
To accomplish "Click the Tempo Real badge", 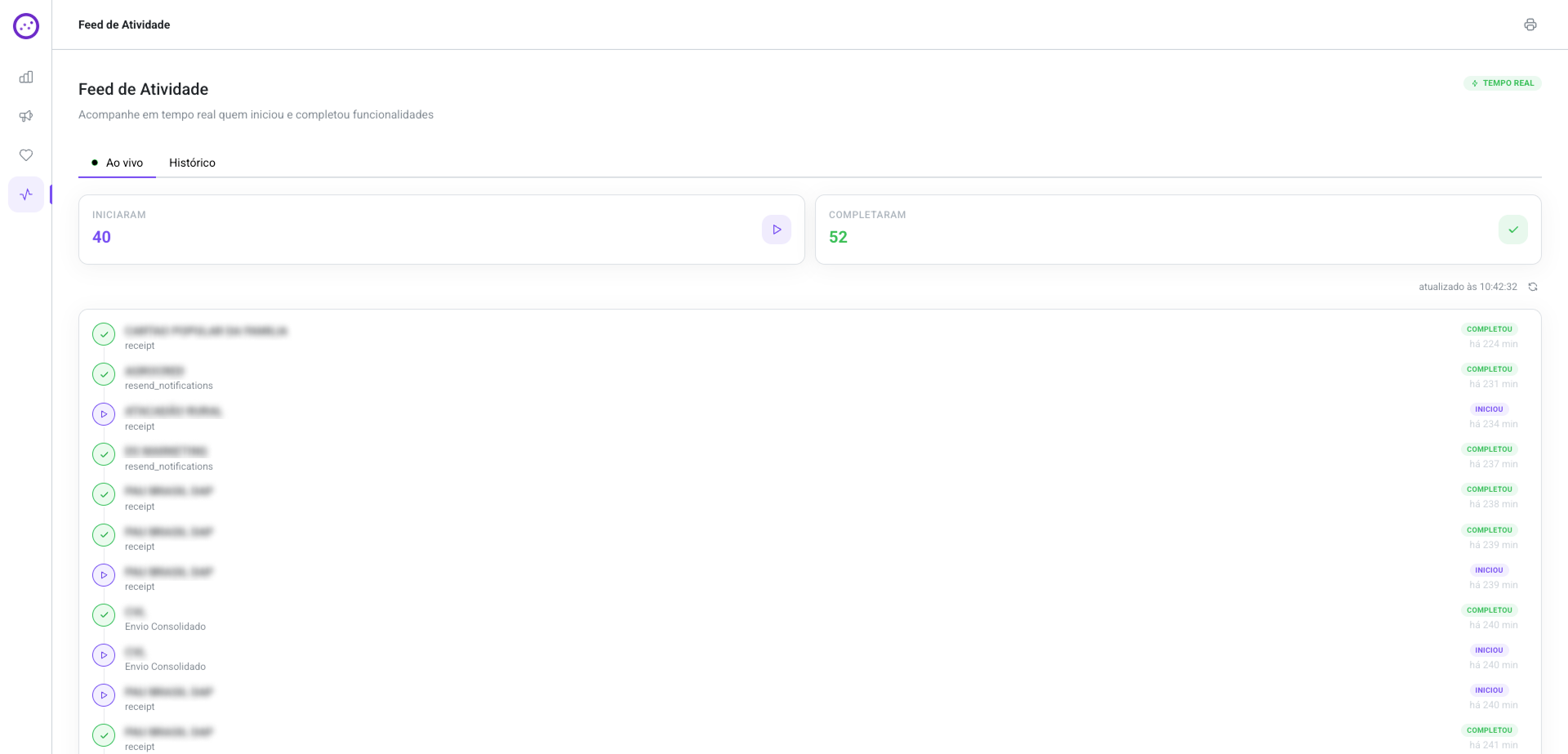I will [1503, 83].
